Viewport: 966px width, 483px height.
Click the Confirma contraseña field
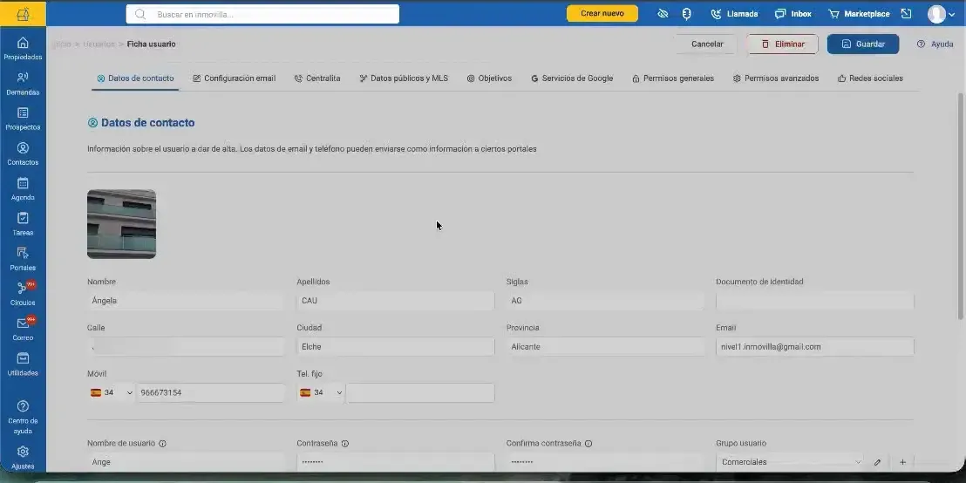[x=605, y=462]
